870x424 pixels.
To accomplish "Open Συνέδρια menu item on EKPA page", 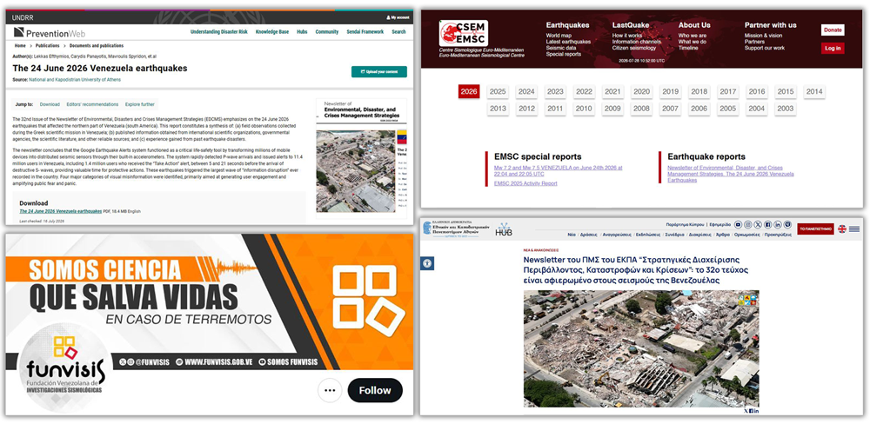I will pos(674,235).
